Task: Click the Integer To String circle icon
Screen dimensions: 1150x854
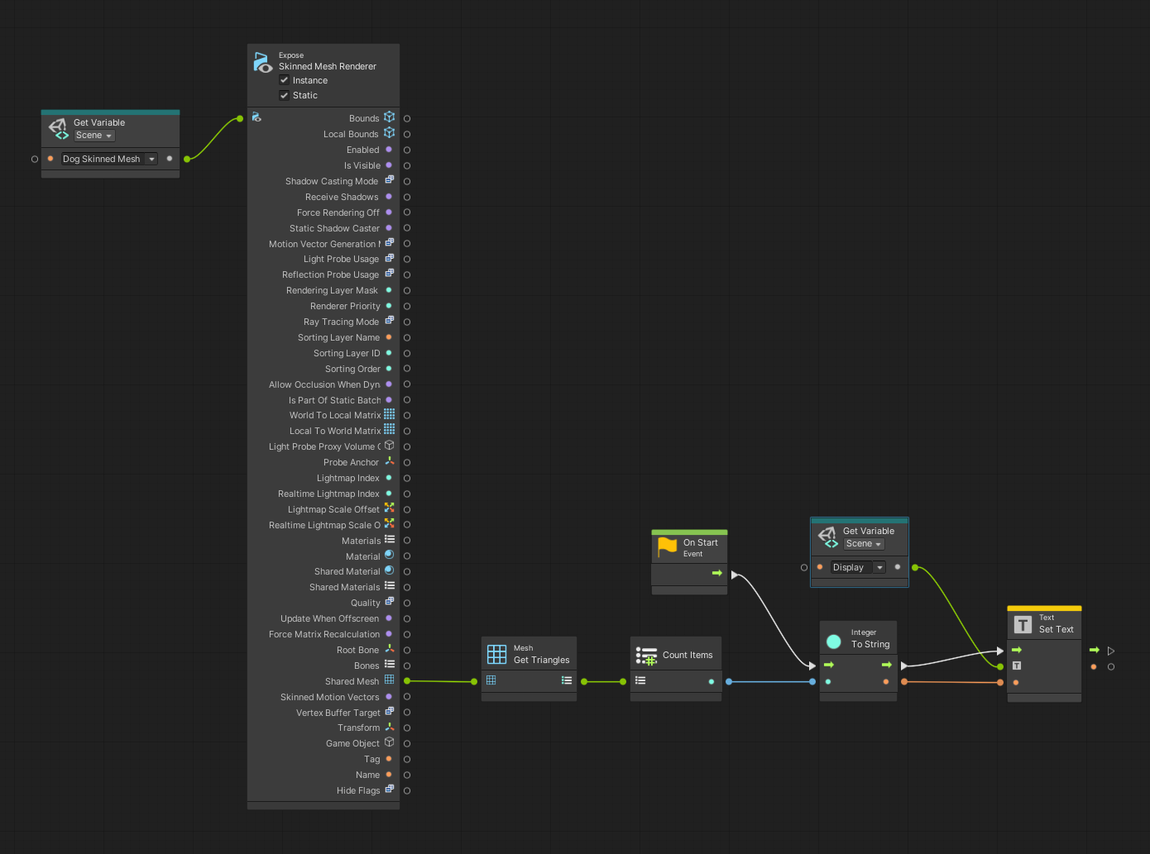Action: (834, 642)
